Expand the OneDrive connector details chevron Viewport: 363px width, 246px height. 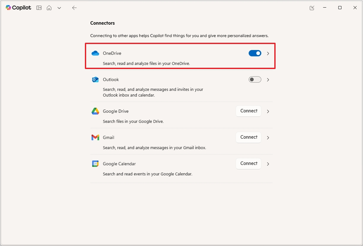(268, 53)
